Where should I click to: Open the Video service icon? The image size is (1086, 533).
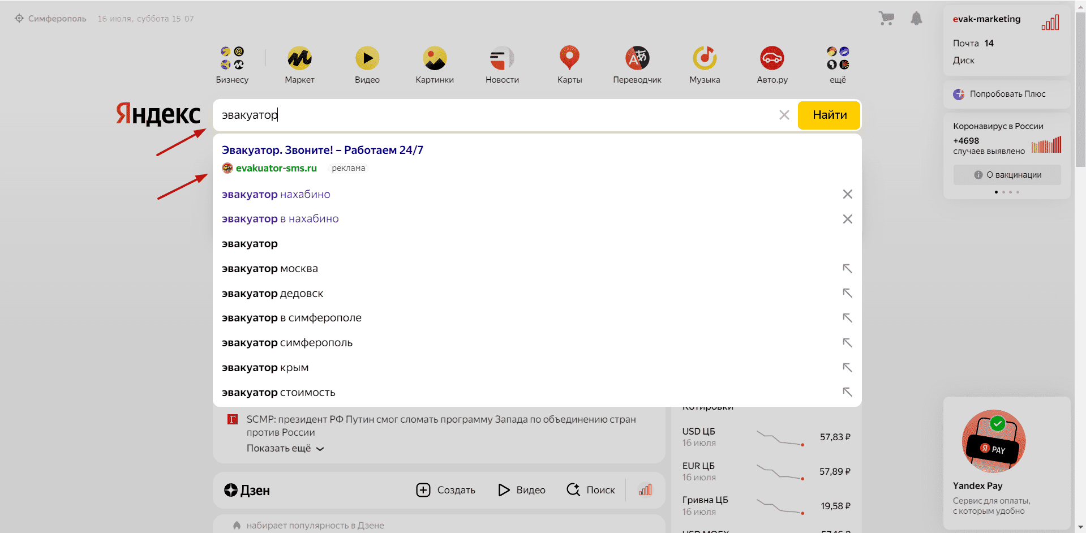point(367,58)
